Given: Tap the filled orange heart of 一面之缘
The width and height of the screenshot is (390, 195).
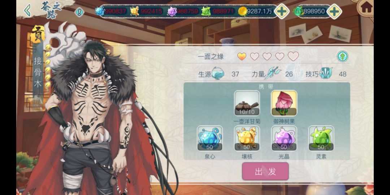Looking at the screenshot, I should point(242,56).
